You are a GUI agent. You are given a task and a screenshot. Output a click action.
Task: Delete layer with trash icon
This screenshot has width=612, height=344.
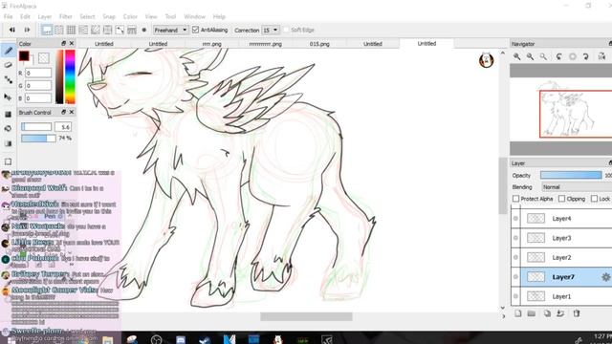(577, 313)
